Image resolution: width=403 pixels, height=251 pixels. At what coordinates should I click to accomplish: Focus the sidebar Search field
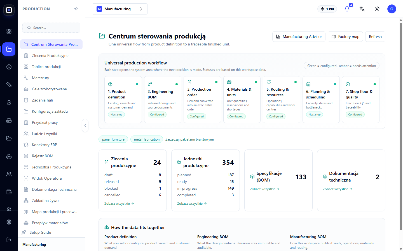tap(51, 28)
